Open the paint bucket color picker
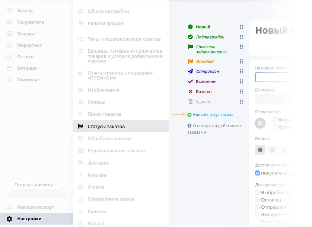Viewport: 312px width, 227px height. [260, 122]
